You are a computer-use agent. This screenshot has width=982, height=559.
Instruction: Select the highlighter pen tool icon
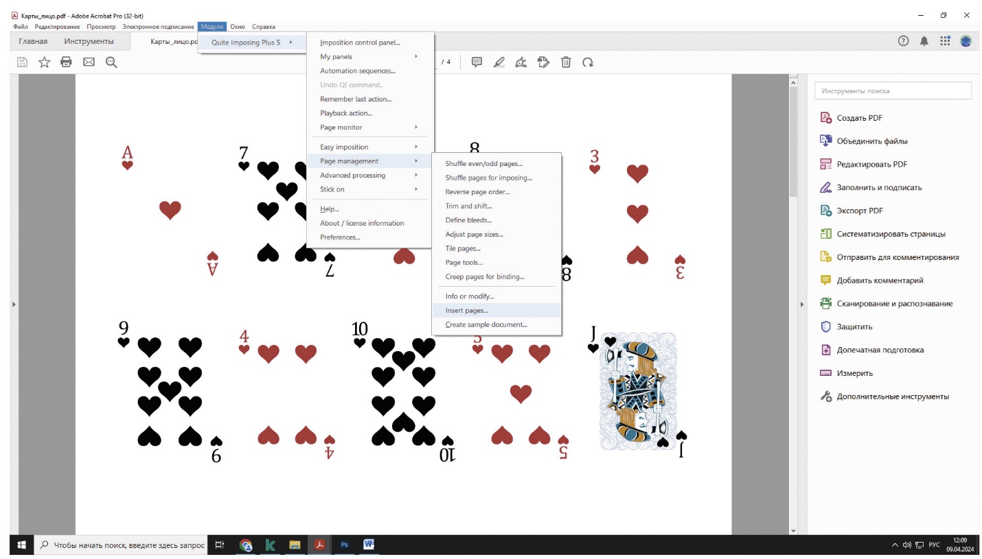pos(499,62)
